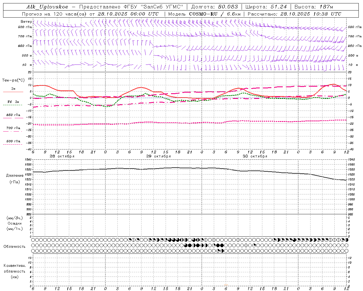Screen dimensions: 363x291
Task: Click the station name Alk_Uglovskoe
Action: click(47, 7)
